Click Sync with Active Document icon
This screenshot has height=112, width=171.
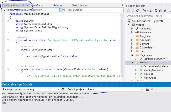click(151, 11)
